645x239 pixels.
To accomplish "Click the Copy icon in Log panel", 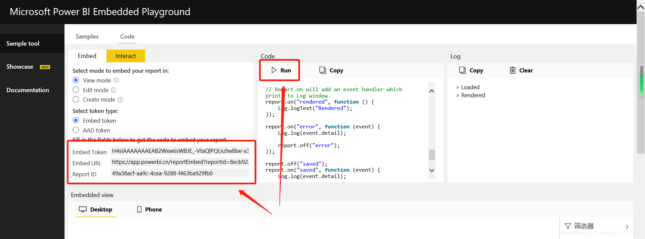I will click(x=463, y=70).
